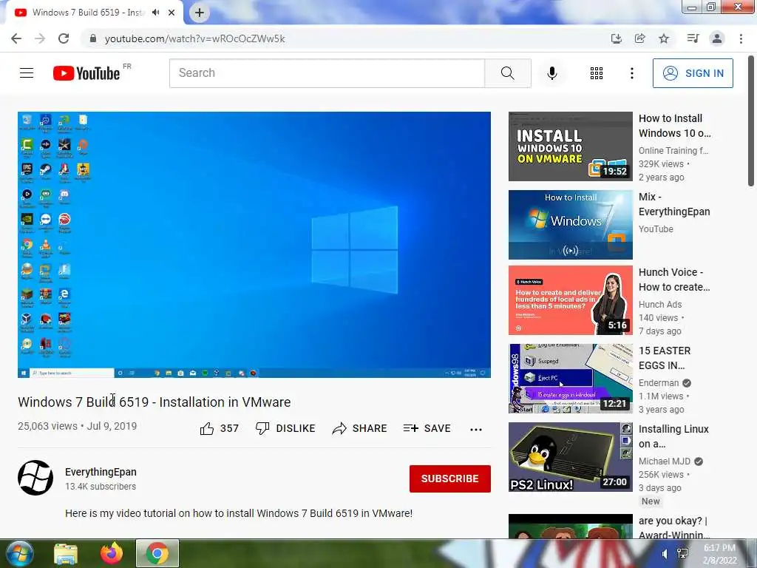Open the Windows Start menu orb
The image size is (757, 568).
point(19,553)
